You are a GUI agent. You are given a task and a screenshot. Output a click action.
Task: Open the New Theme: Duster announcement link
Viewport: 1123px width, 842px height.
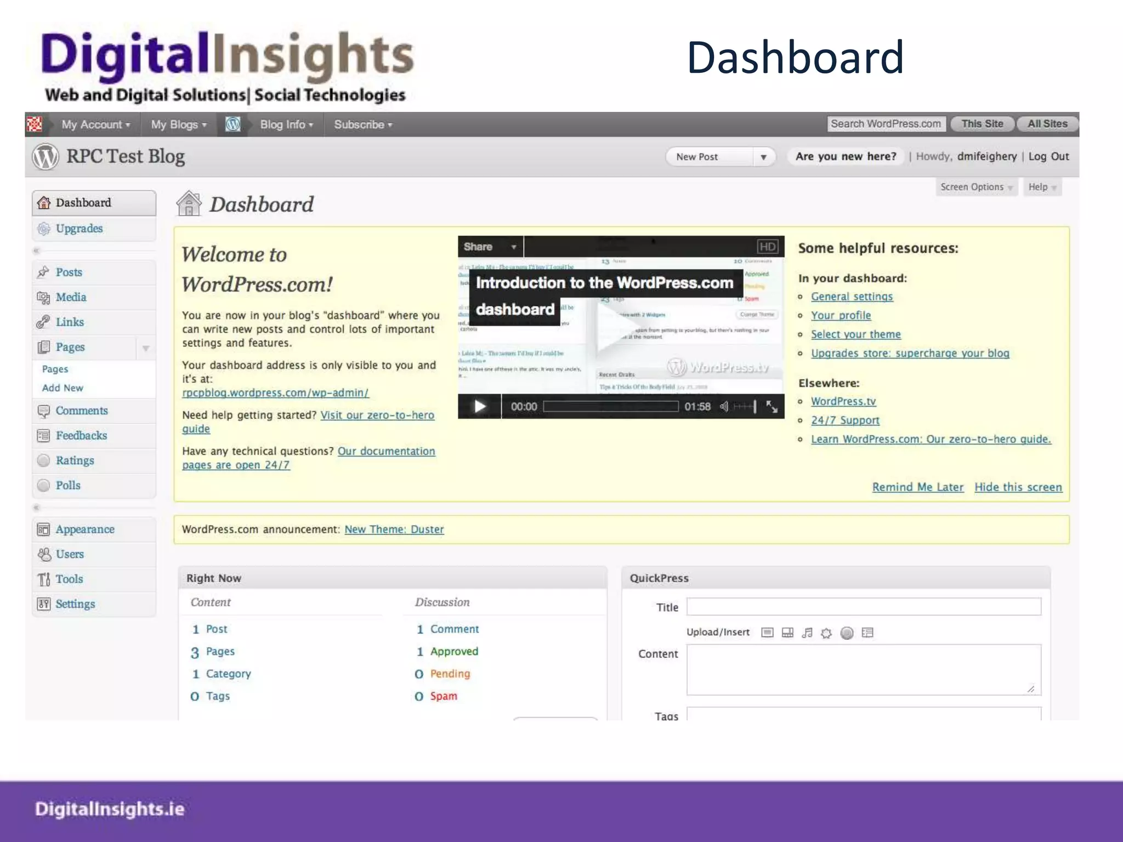pyautogui.click(x=394, y=530)
